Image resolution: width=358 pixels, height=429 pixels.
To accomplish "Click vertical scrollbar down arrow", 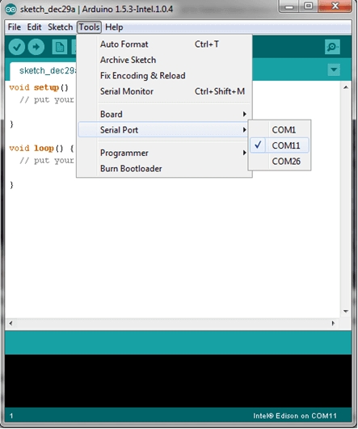I will point(346,311).
